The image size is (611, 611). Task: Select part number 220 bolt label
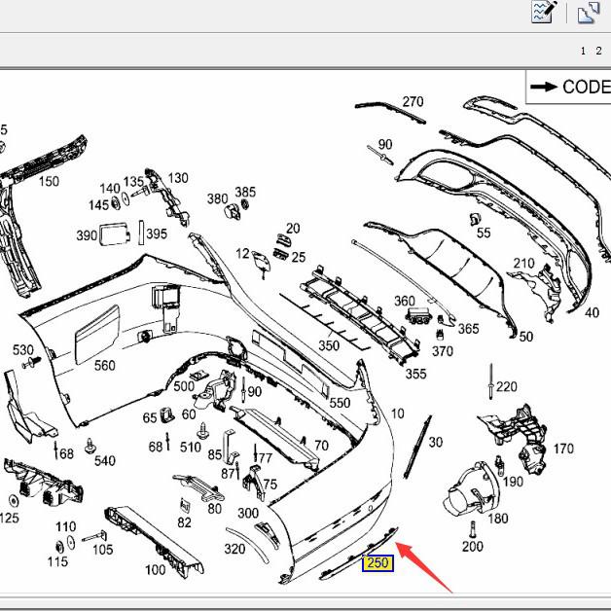pos(506,386)
